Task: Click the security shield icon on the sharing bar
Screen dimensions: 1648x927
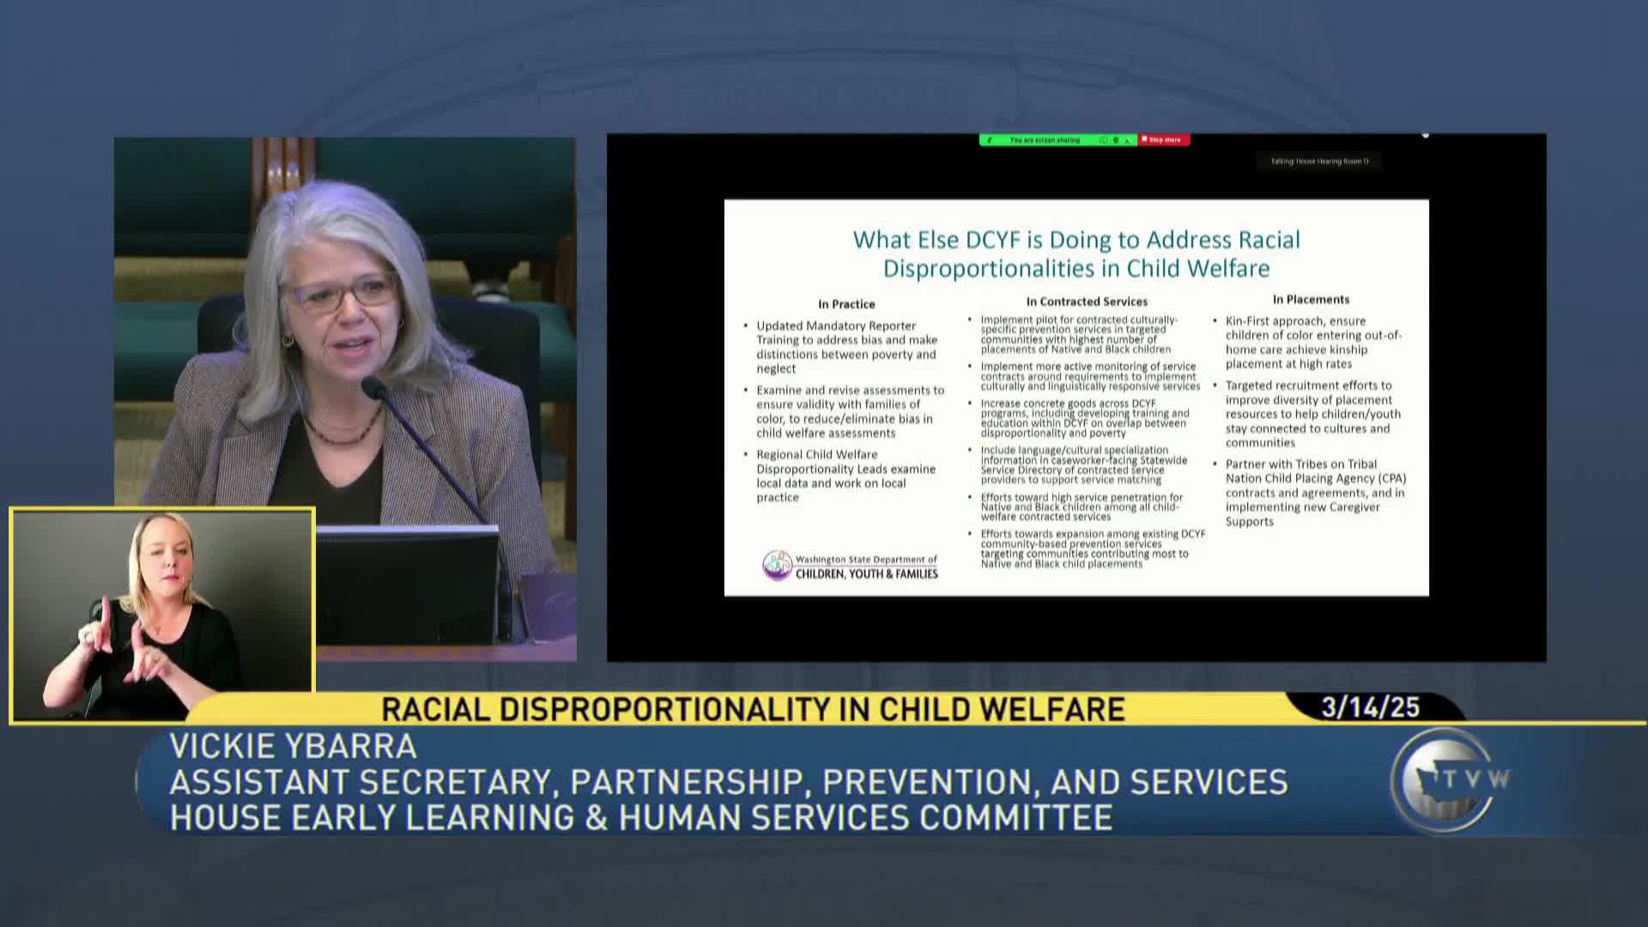Action: (1116, 140)
